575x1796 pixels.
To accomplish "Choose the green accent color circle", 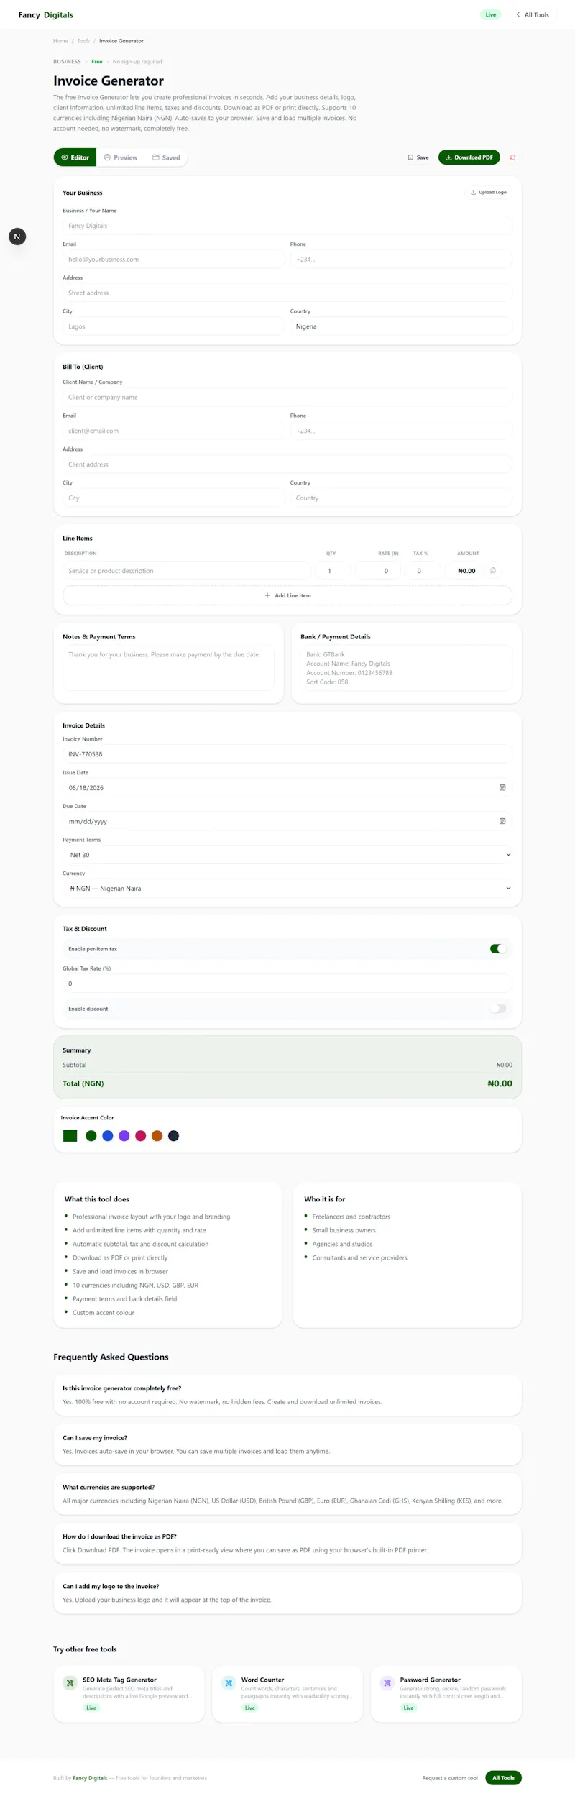I will [x=91, y=1136].
